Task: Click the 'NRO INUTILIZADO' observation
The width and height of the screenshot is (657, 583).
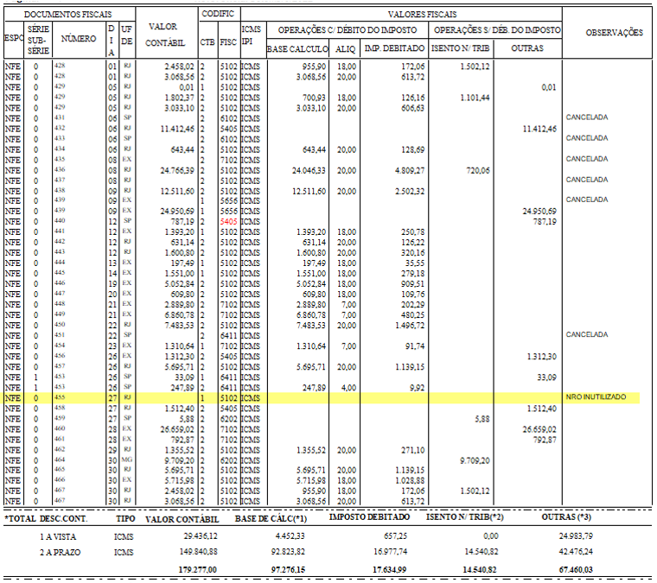Action: point(596,396)
